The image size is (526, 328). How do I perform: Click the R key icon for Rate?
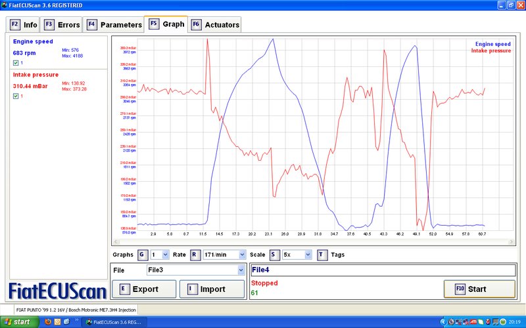[x=195, y=255]
